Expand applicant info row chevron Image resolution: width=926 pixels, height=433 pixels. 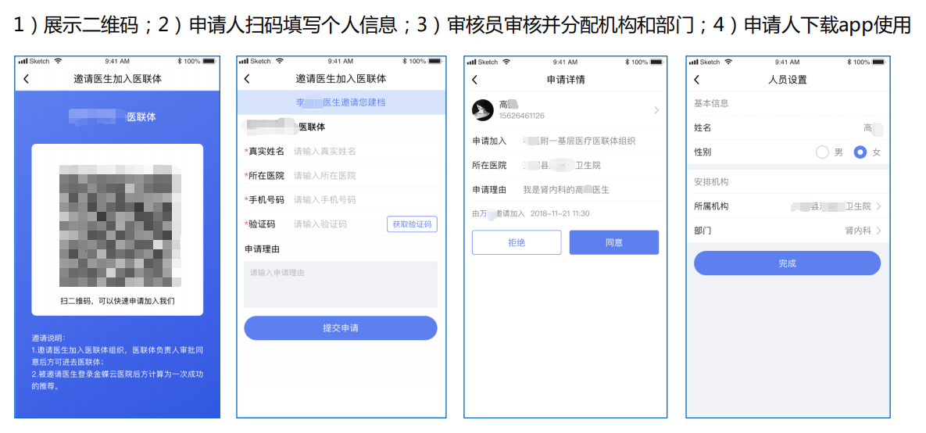click(656, 110)
